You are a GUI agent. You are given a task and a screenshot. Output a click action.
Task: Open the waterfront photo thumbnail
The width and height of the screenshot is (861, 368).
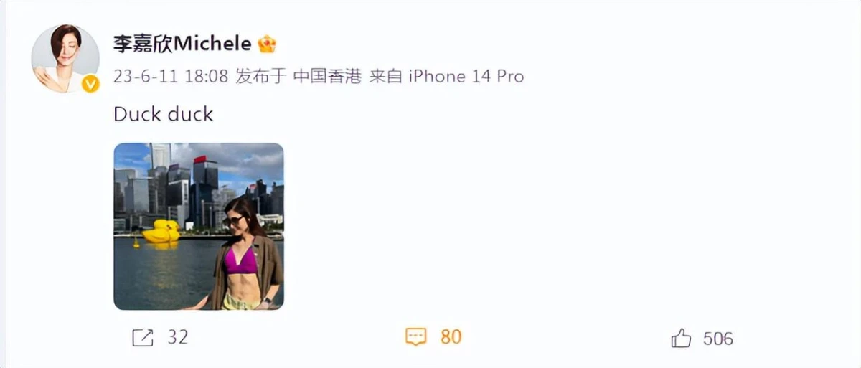pyautogui.click(x=199, y=227)
